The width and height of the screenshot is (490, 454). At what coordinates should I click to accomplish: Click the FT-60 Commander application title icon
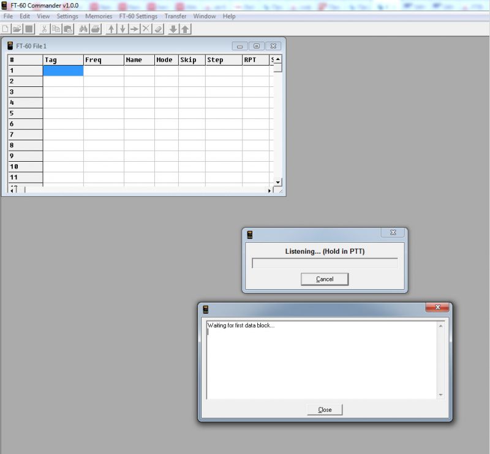click(x=4, y=6)
